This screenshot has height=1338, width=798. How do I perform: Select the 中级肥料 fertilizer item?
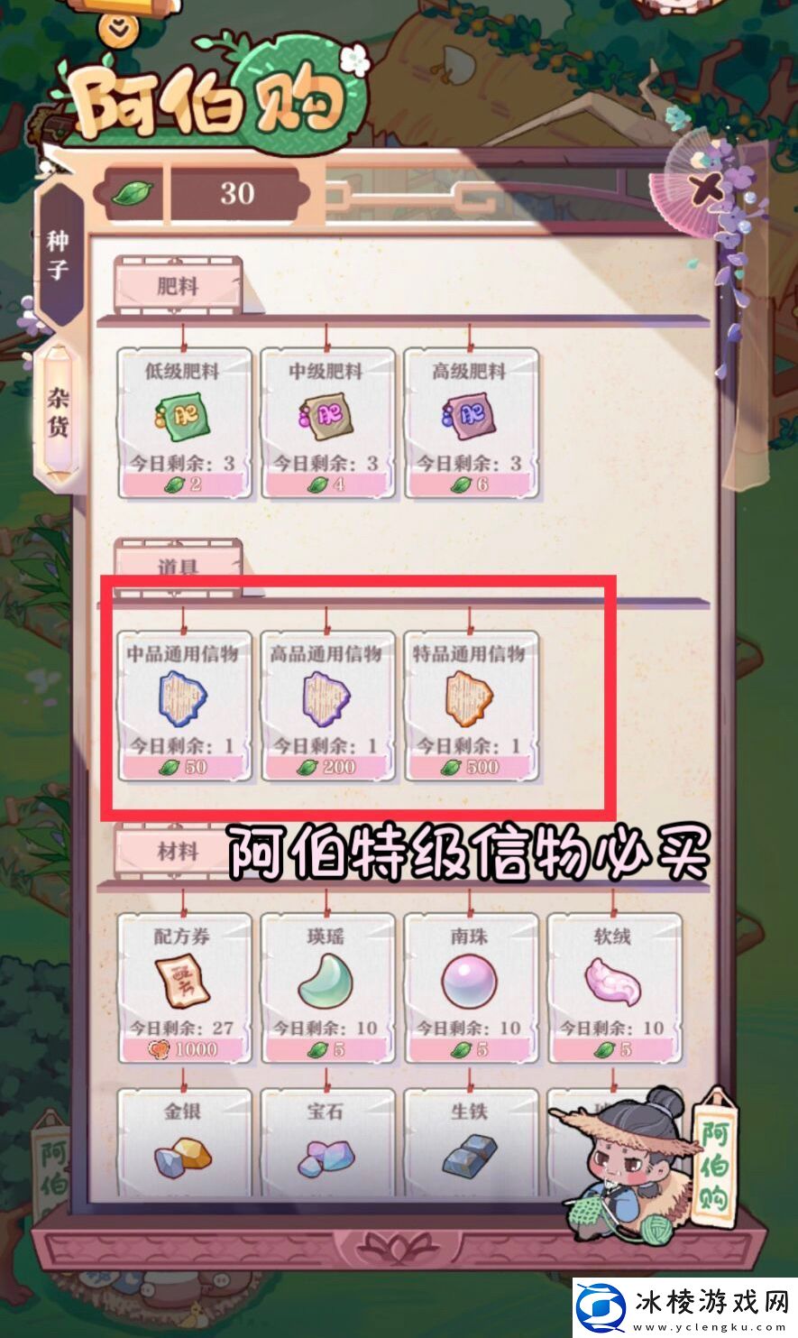[x=327, y=423]
